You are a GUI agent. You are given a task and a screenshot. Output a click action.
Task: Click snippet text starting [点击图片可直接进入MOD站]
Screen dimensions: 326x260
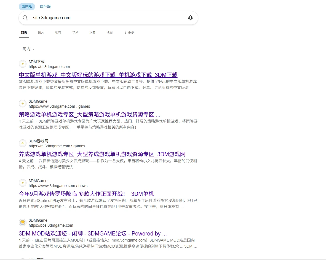click(x=108, y=243)
